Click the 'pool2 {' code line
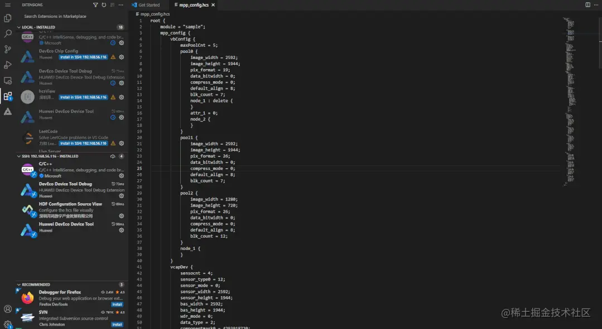The image size is (602, 329). click(x=189, y=193)
